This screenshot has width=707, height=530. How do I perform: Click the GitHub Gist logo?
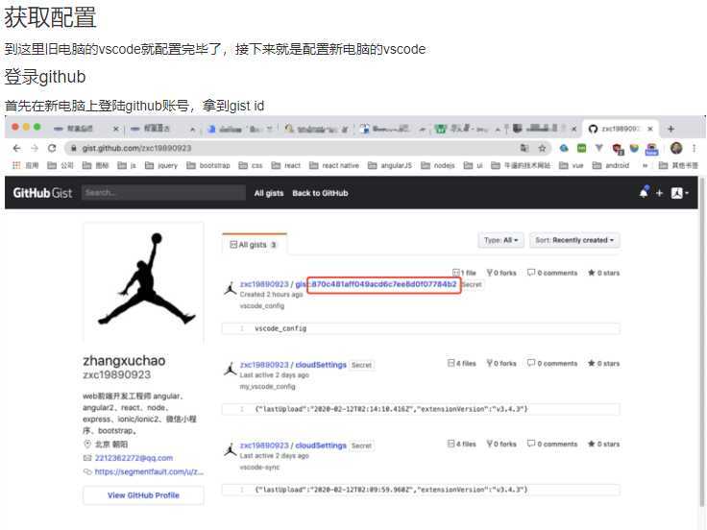(42, 193)
